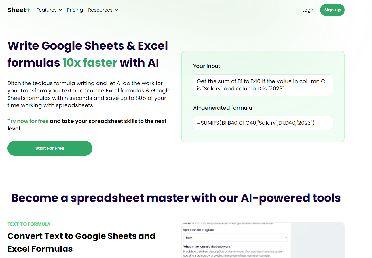Click the Login link

pyautogui.click(x=308, y=10)
